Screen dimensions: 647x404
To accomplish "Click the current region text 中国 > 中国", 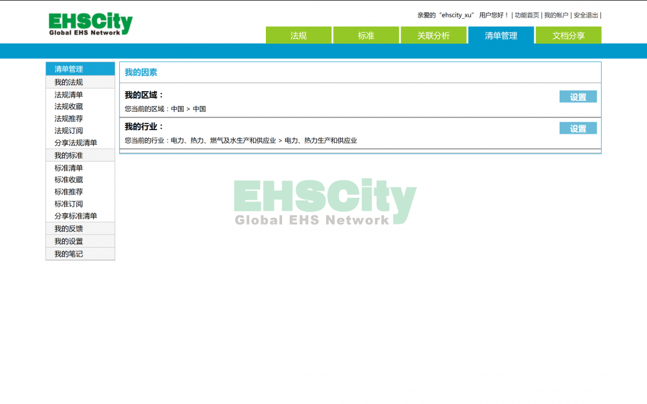I will click(x=188, y=109).
